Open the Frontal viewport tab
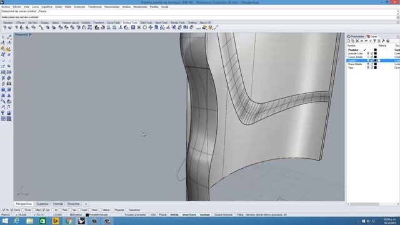Screen dimensions: 400x225 click(58, 204)
